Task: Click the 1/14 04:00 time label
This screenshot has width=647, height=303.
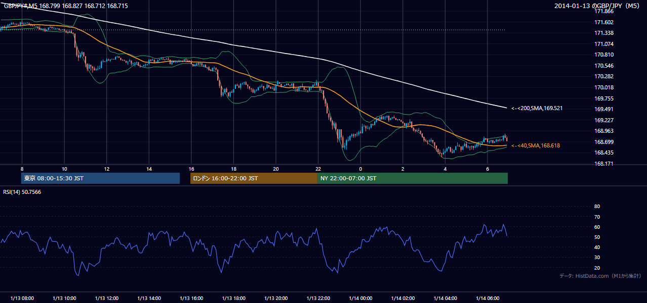Action: pyautogui.click(x=445, y=298)
